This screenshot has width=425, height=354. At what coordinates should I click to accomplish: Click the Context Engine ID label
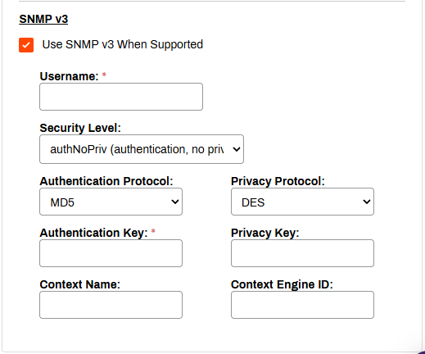282,284
